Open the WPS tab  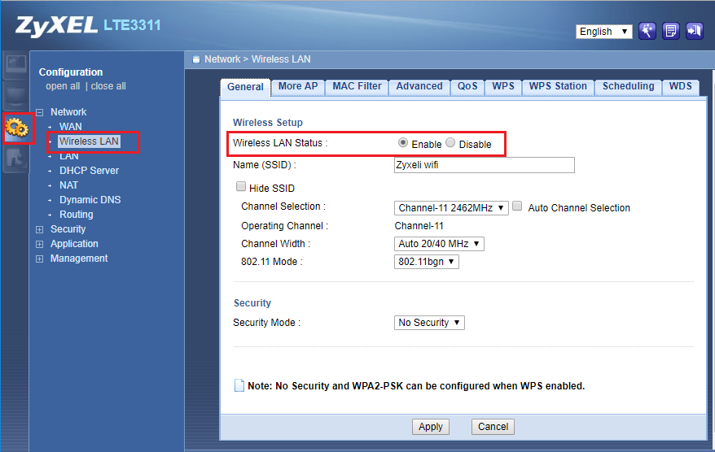pyautogui.click(x=503, y=86)
